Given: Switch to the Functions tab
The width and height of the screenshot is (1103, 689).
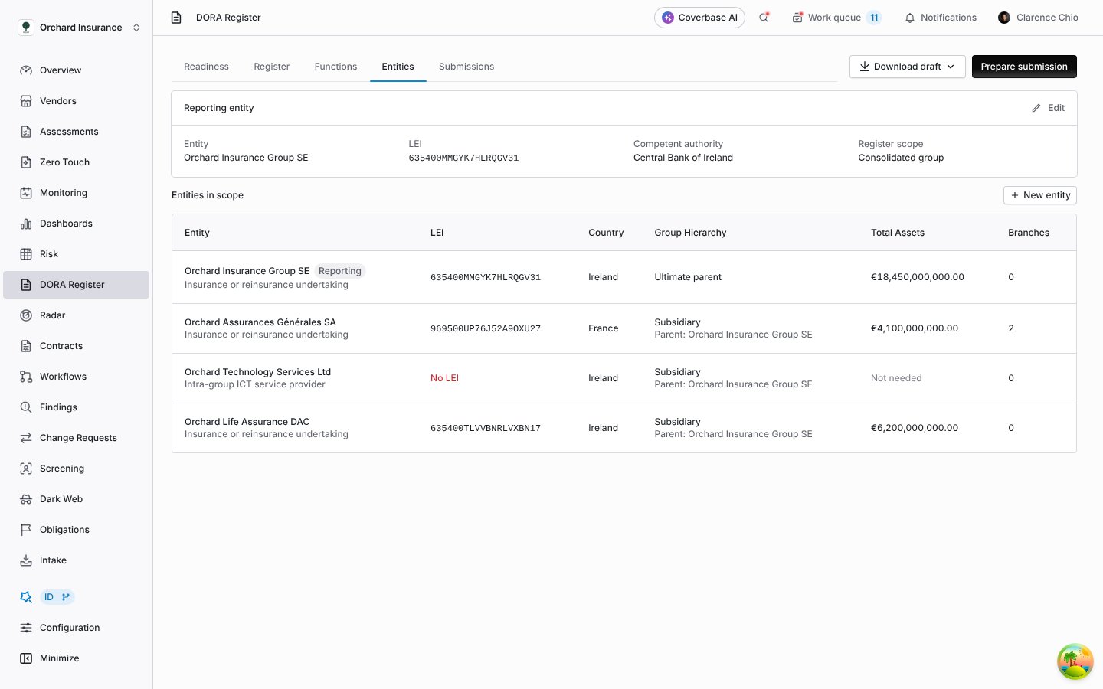Looking at the screenshot, I should coord(335,67).
